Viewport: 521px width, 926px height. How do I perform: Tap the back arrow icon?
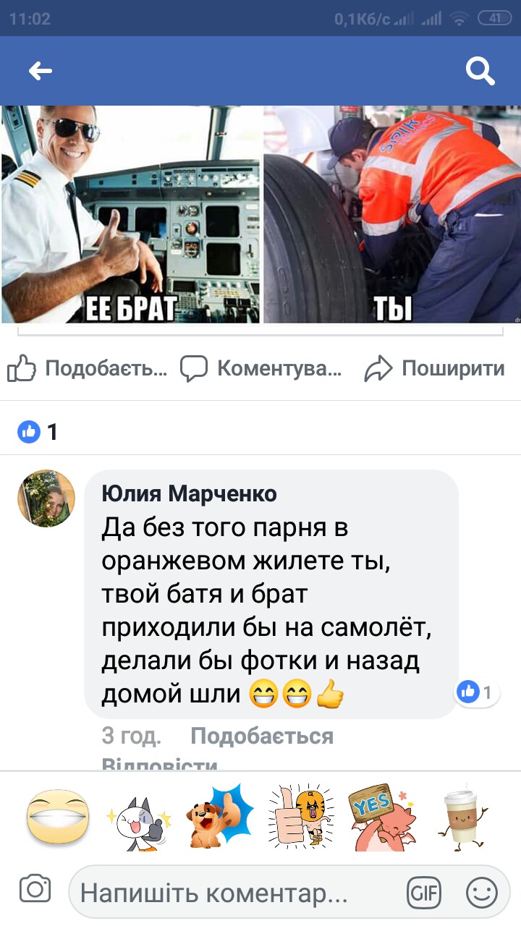[41, 70]
